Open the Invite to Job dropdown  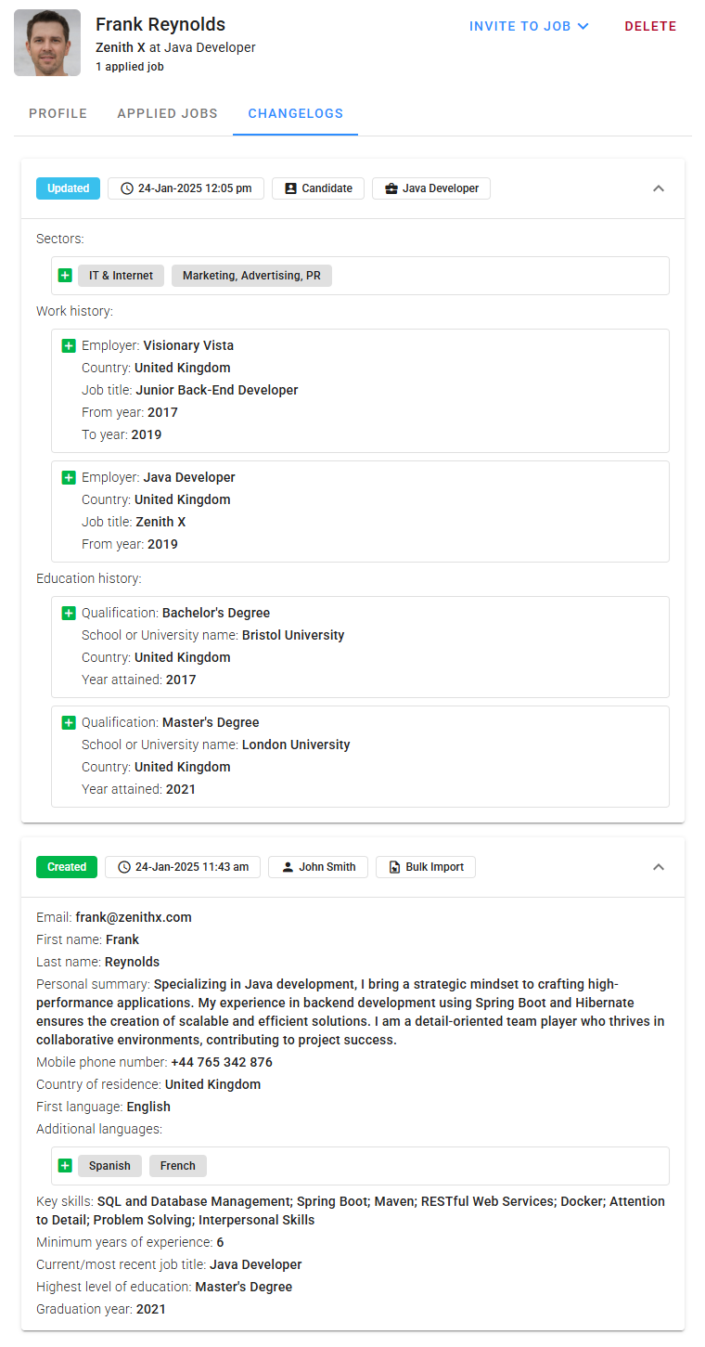pos(529,26)
